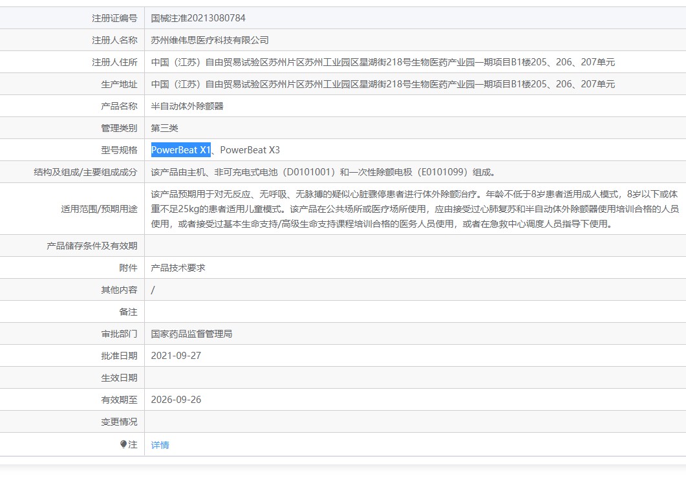This screenshot has height=478, width=686.
Task: Click the slash value in the 其他内容 row
Action: click(153, 290)
